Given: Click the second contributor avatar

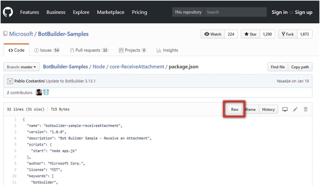Looking at the screenshot, I should click(46, 92).
